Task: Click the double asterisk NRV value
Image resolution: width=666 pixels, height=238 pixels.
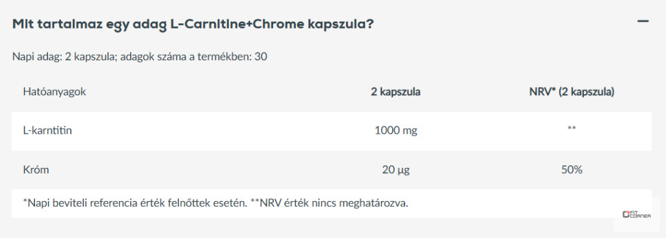Action: [572, 128]
